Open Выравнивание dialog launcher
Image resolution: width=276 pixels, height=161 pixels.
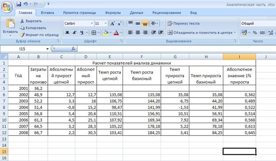[x=235, y=41]
